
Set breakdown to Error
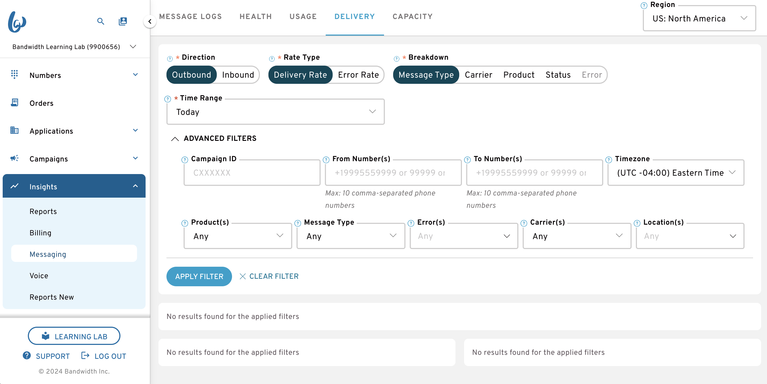pyautogui.click(x=592, y=75)
